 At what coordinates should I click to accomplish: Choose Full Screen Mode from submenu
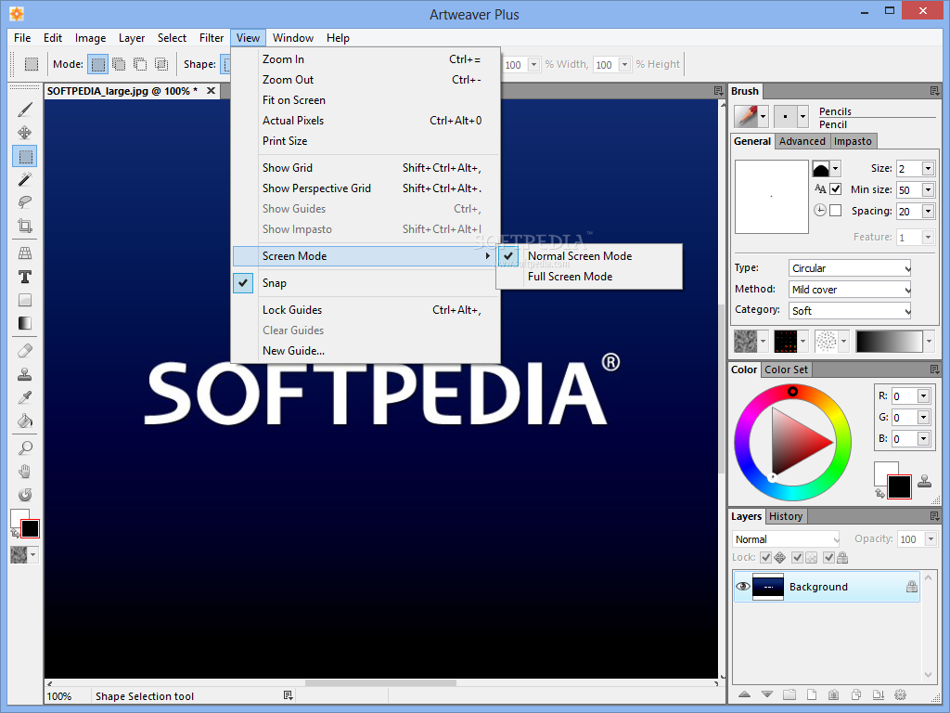(589, 277)
